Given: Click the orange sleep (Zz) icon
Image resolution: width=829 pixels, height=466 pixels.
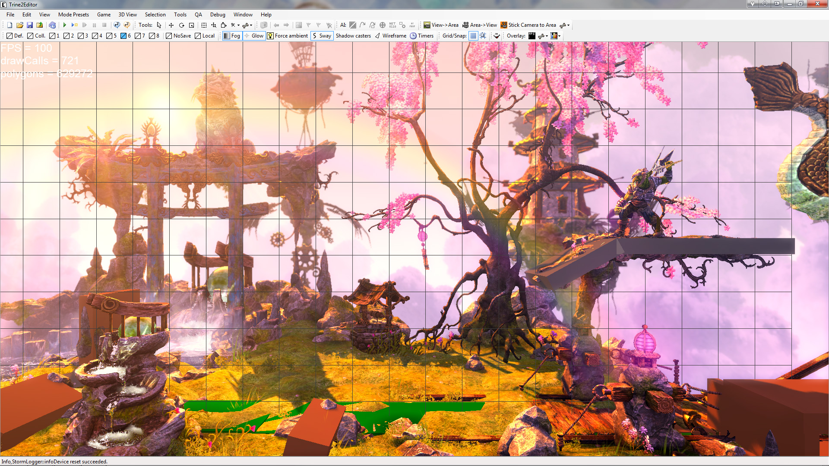Looking at the screenshot, I should [127, 25].
